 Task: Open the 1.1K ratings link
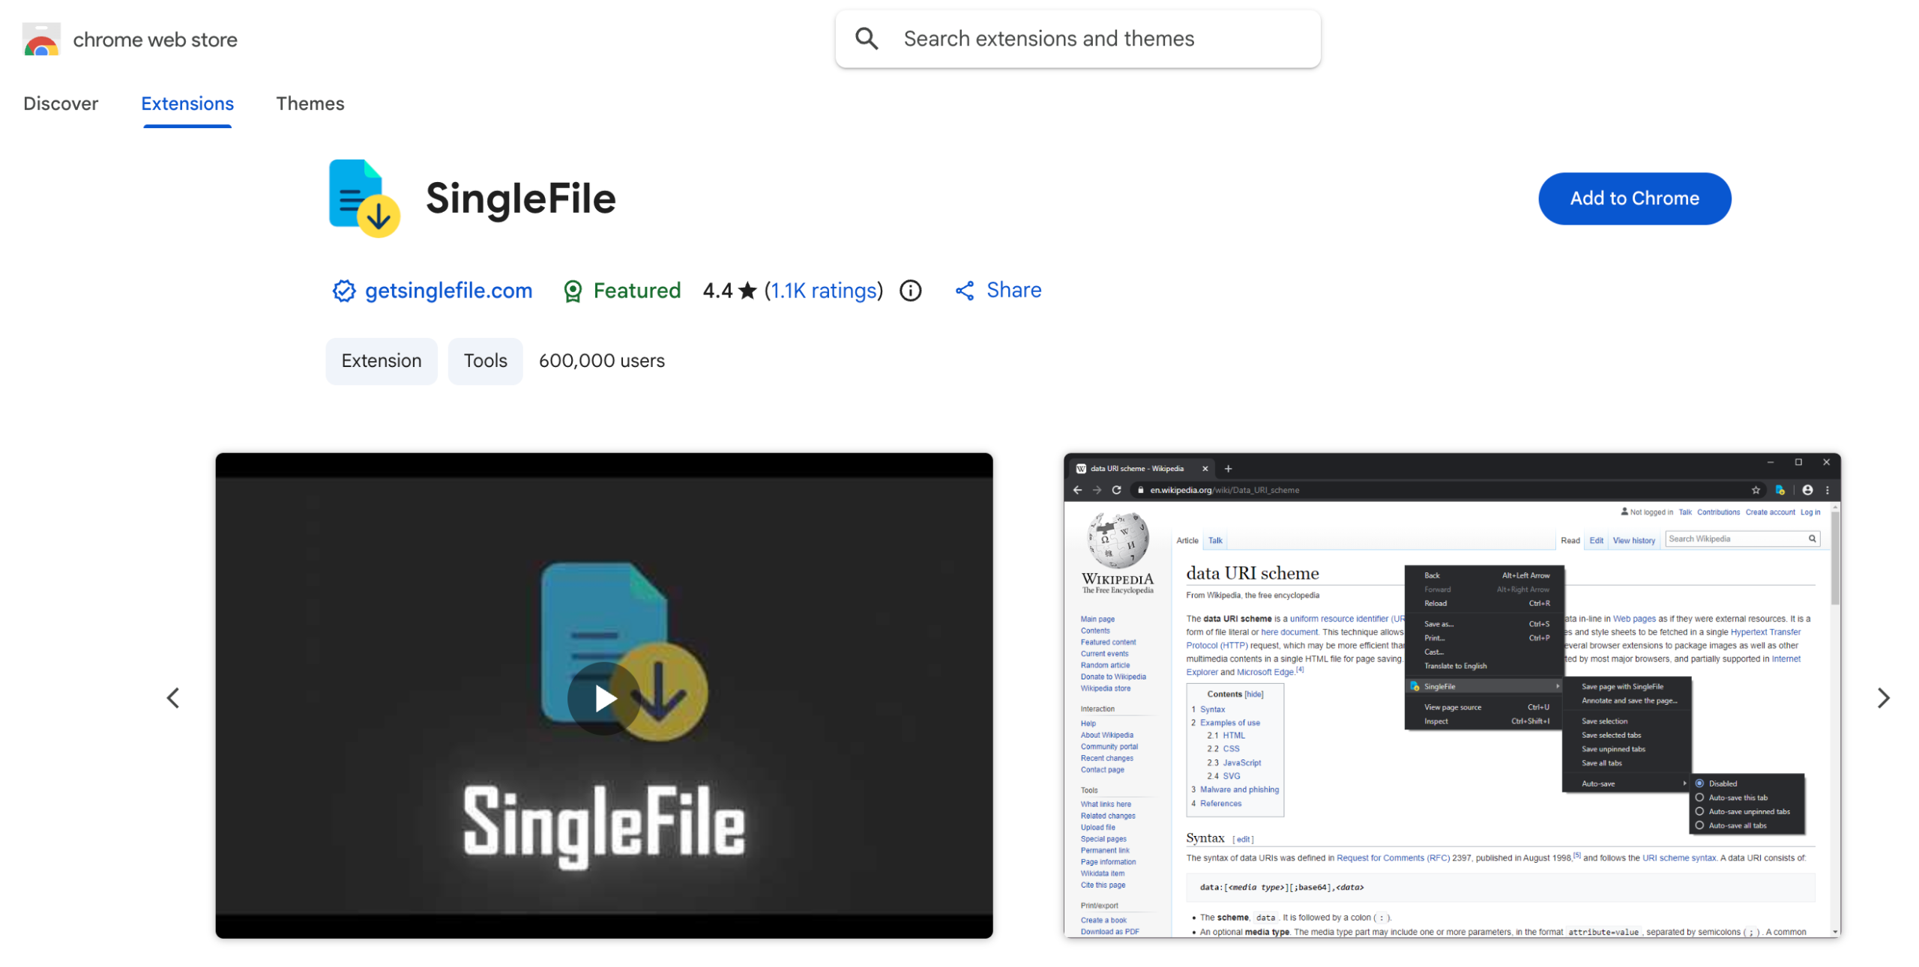tap(823, 291)
